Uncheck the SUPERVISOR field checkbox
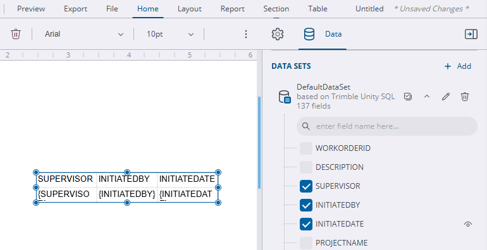This screenshot has width=487, height=250. 306,186
